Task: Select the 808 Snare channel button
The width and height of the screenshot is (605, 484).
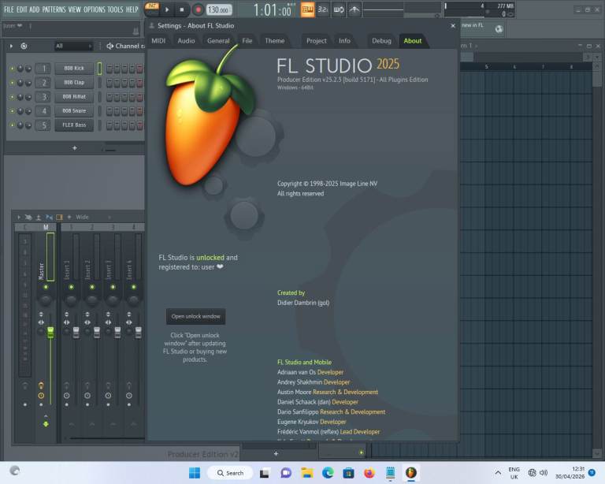Action: (x=74, y=111)
